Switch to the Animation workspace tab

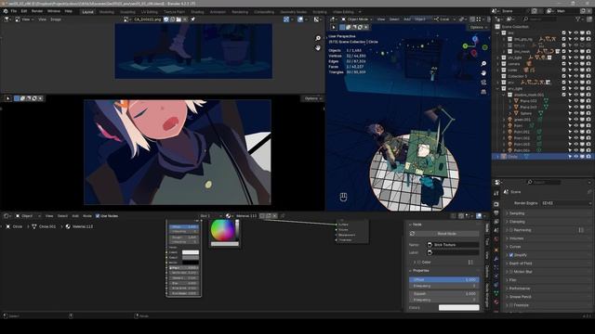(x=218, y=12)
